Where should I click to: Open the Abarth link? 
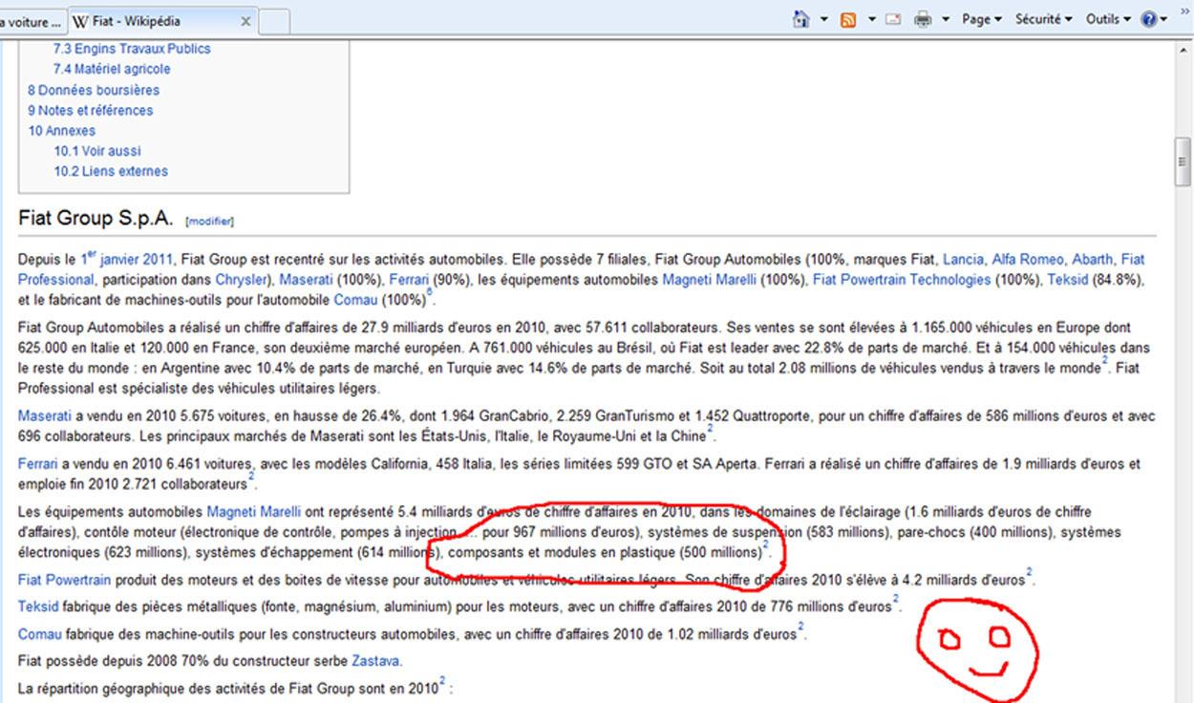pyautogui.click(x=1093, y=259)
